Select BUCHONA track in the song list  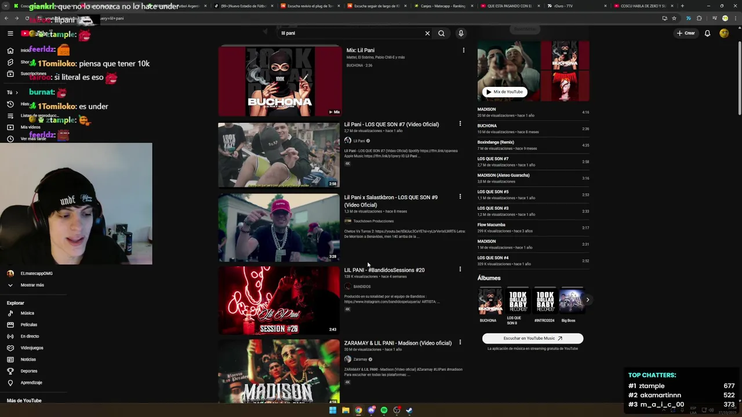(533, 129)
